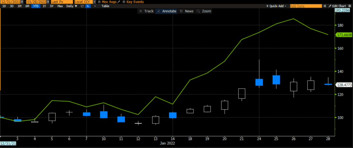Click the hollow candlestick for January 21
This screenshot has width=353, height=148.
pos(242,94)
